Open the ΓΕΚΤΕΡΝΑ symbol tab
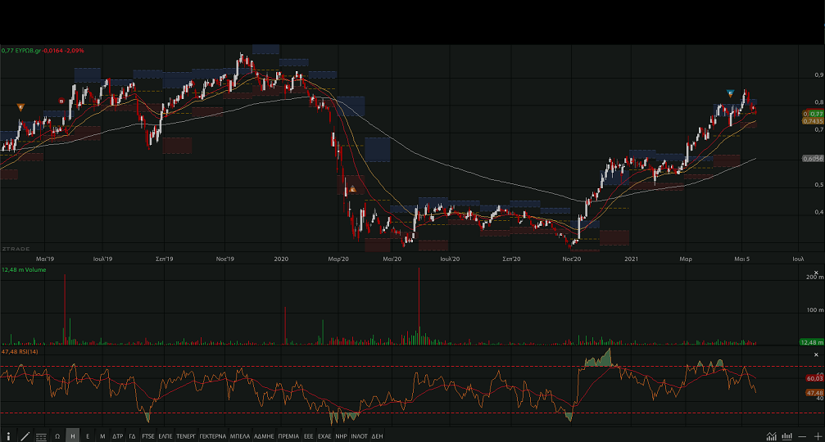 tap(212, 436)
